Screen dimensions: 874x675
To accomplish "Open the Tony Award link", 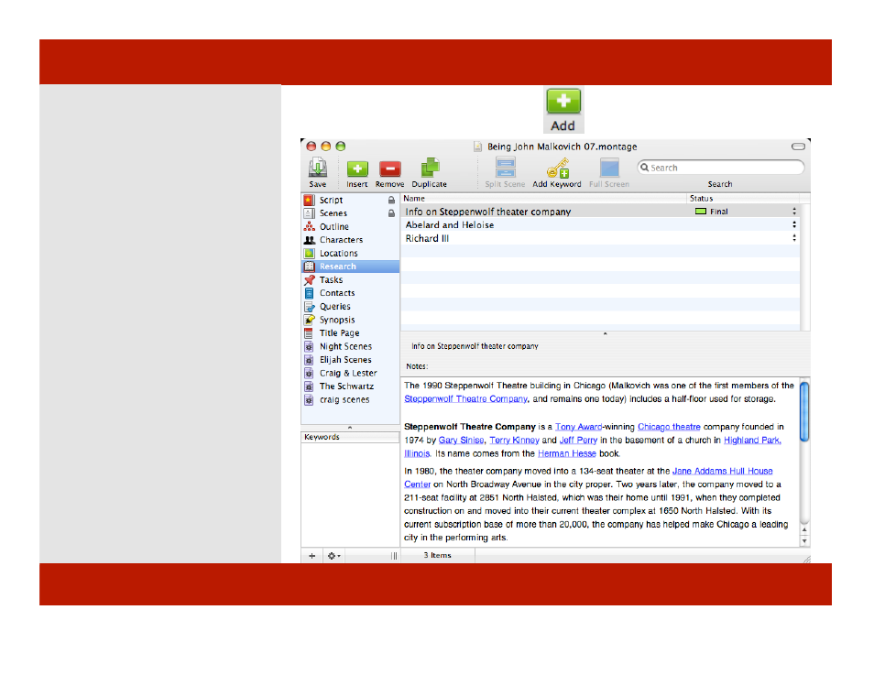I will (x=579, y=427).
